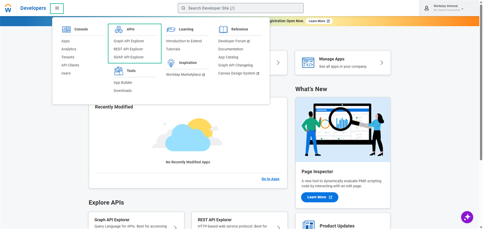This screenshot has width=483, height=229.
Task: Open Workday Marketplace link
Action: pyautogui.click(x=184, y=74)
